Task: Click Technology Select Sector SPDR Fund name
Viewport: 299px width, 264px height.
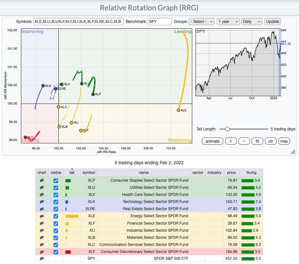Action: 155,202
